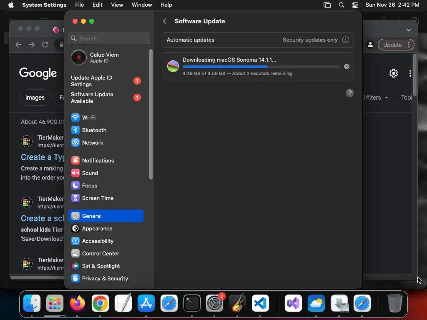Open the Apple menu

11,5
